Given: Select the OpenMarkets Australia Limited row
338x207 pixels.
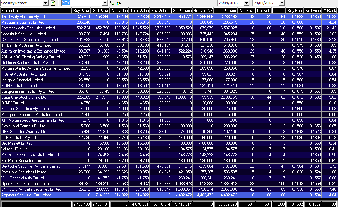Looking at the screenshot, I should 169,184.
